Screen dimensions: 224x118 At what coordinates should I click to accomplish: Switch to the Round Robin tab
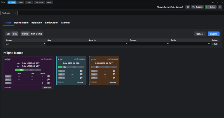click(x=21, y=23)
